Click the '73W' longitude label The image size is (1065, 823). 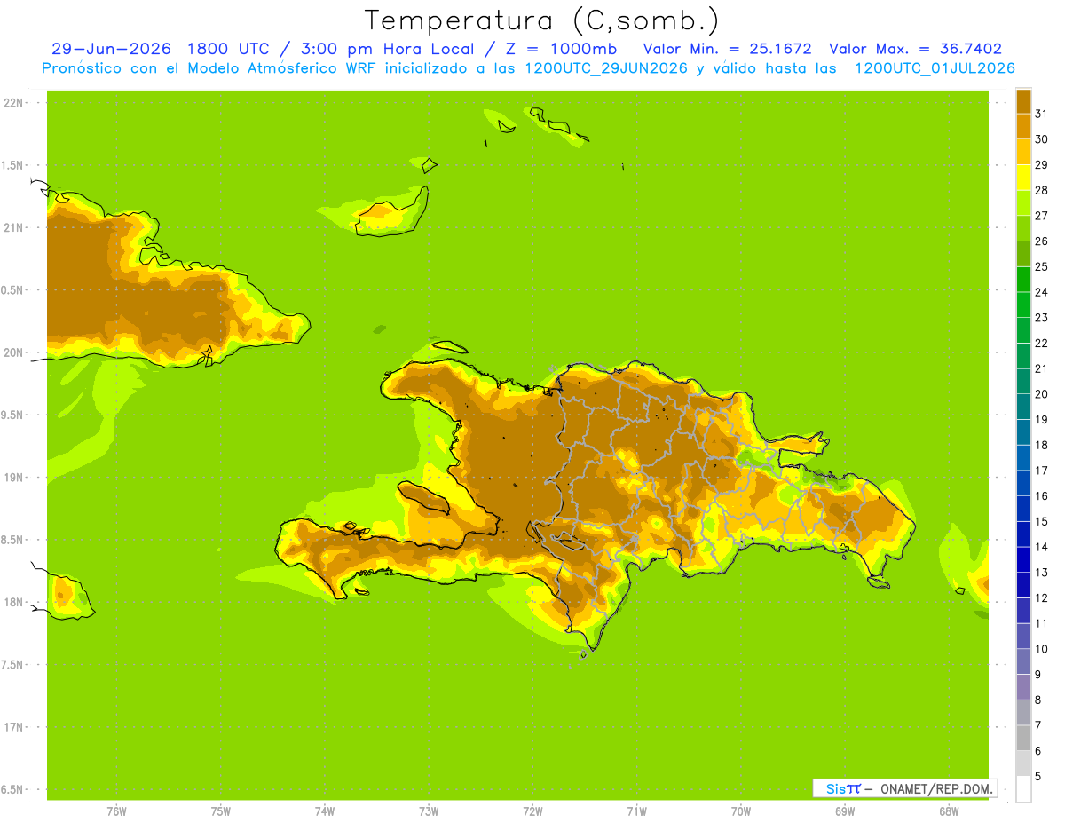[429, 811]
